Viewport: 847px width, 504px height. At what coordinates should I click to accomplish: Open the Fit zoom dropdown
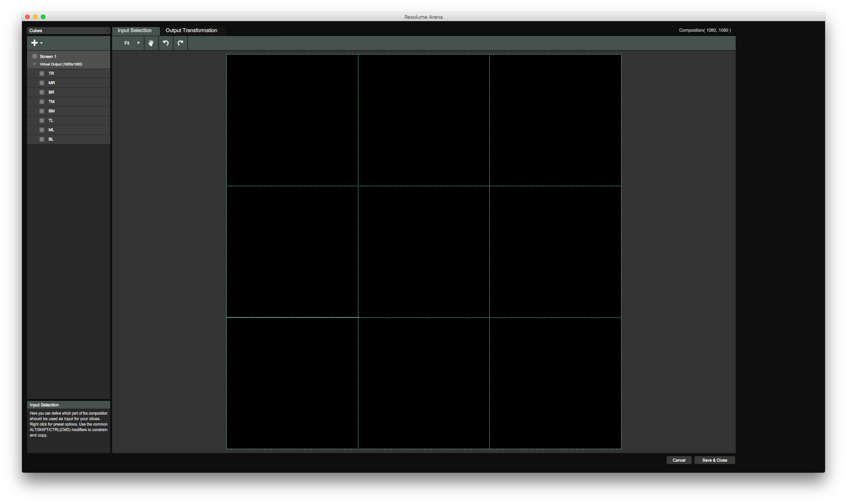coord(132,43)
